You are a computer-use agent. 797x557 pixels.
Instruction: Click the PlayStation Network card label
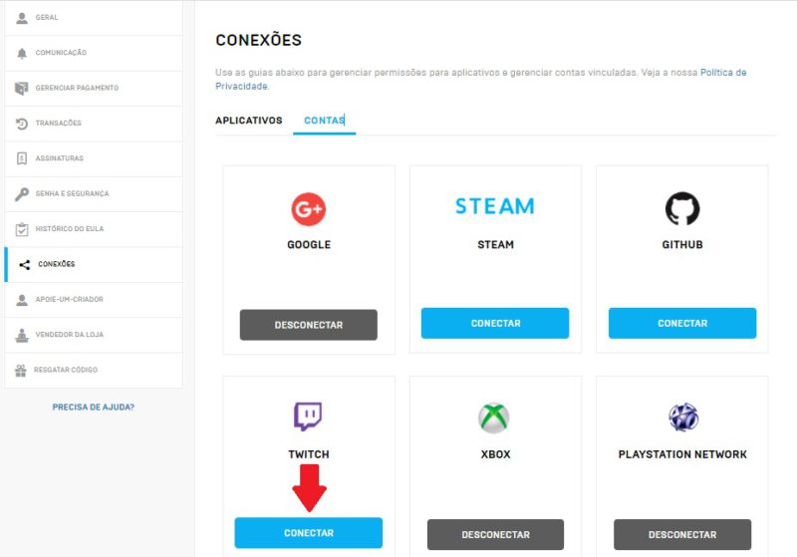682,454
